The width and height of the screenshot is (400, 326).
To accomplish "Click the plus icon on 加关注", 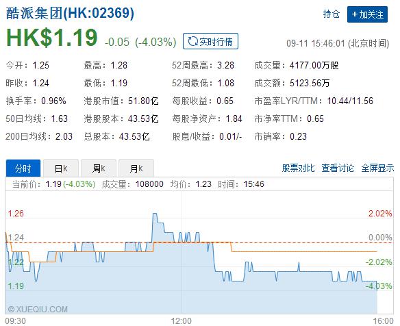I will pyautogui.click(x=354, y=14).
